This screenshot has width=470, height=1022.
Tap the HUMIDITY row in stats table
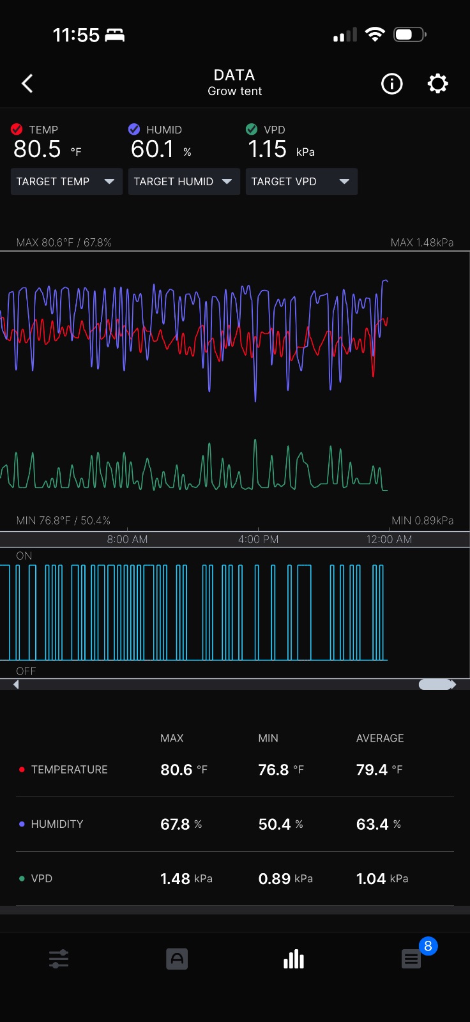(x=235, y=824)
